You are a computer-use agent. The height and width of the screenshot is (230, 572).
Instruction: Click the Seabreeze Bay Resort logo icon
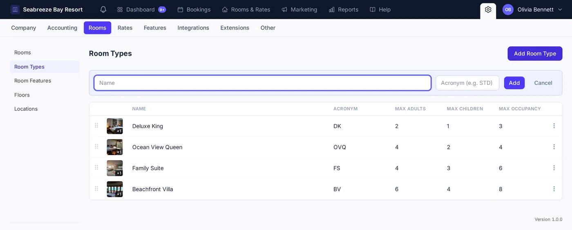click(x=15, y=9)
